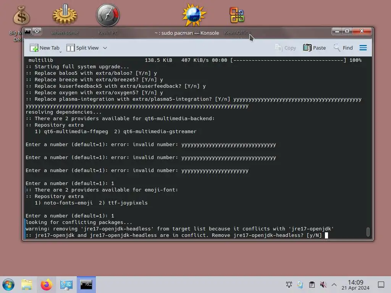Open the Find search bar
Image resolution: width=391 pixels, height=293 pixels.
click(x=343, y=48)
